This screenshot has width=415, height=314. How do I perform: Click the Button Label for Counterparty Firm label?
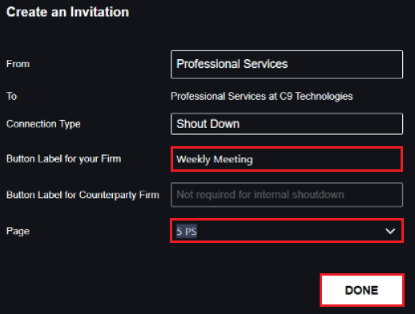click(x=83, y=195)
